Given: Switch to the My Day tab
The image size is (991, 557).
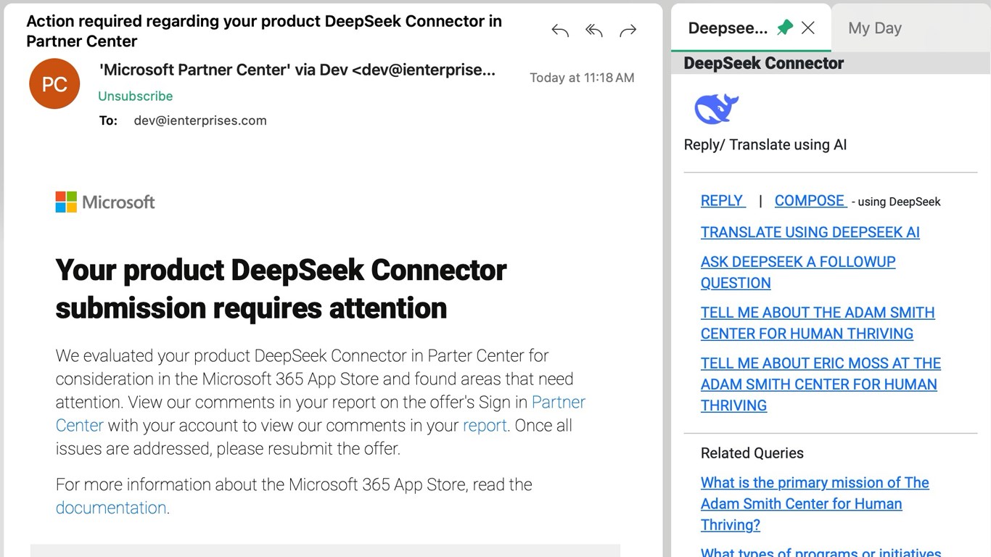Looking at the screenshot, I should [874, 28].
